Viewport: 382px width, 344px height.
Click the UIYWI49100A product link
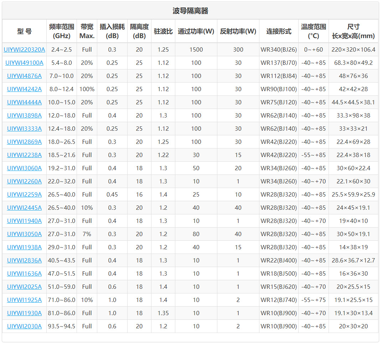click(24, 63)
